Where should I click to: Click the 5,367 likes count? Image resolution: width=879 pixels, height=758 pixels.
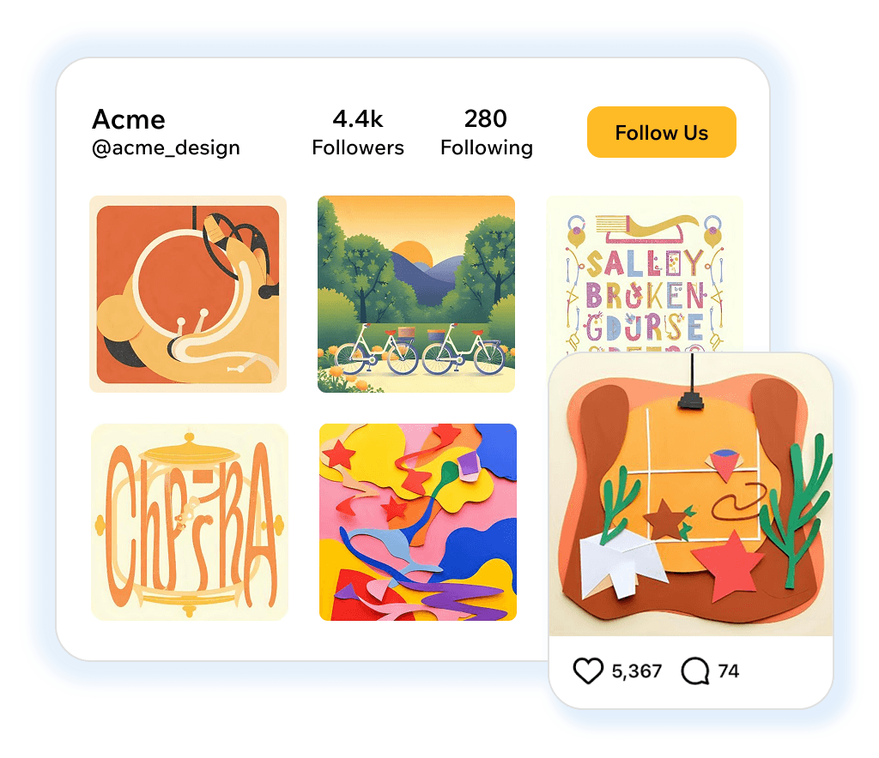click(637, 671)
